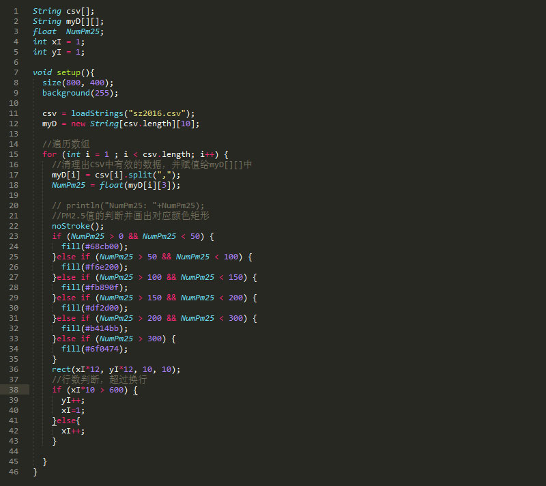This screenshot has height=486, width=546.
Task: Click the 'csv[i].split(",")' line
Action: point(116,175)
